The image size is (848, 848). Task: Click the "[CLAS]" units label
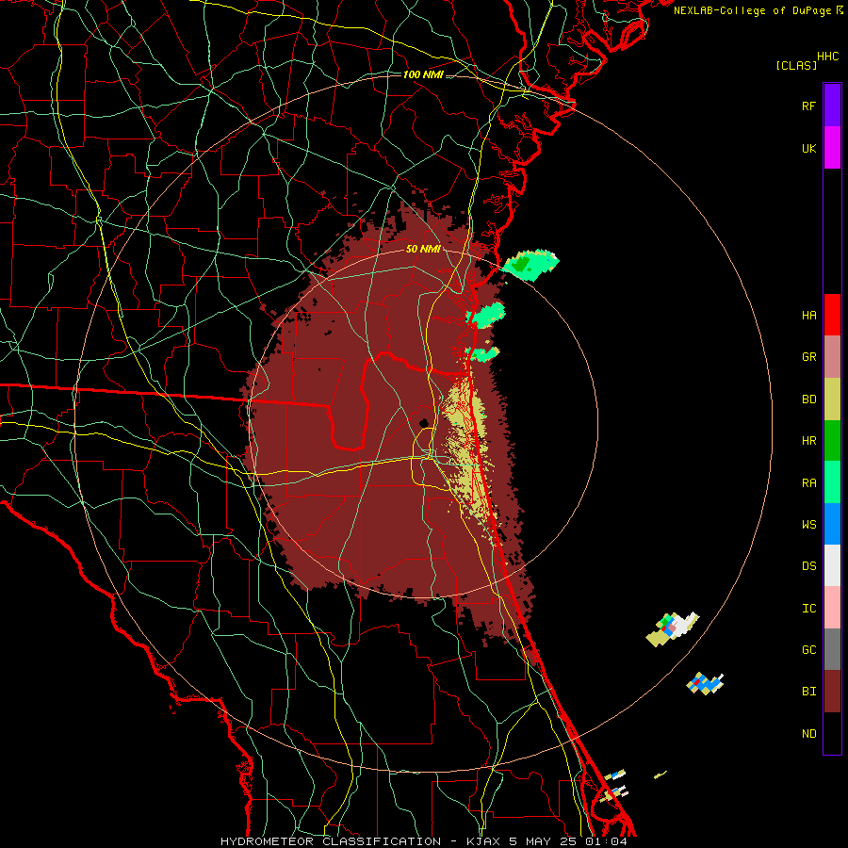point(796,65)
